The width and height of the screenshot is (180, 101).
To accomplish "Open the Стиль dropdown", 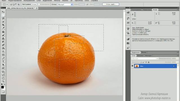I will point(65,4).
